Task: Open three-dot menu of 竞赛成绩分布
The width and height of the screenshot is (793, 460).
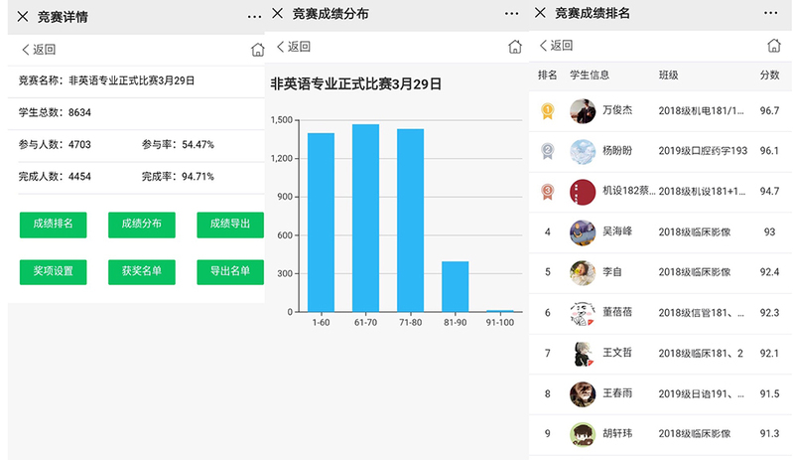Action: coord(511,14)
